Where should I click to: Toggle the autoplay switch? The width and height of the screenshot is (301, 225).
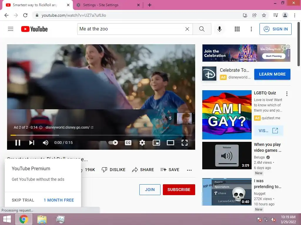click(x=113, y=143)
